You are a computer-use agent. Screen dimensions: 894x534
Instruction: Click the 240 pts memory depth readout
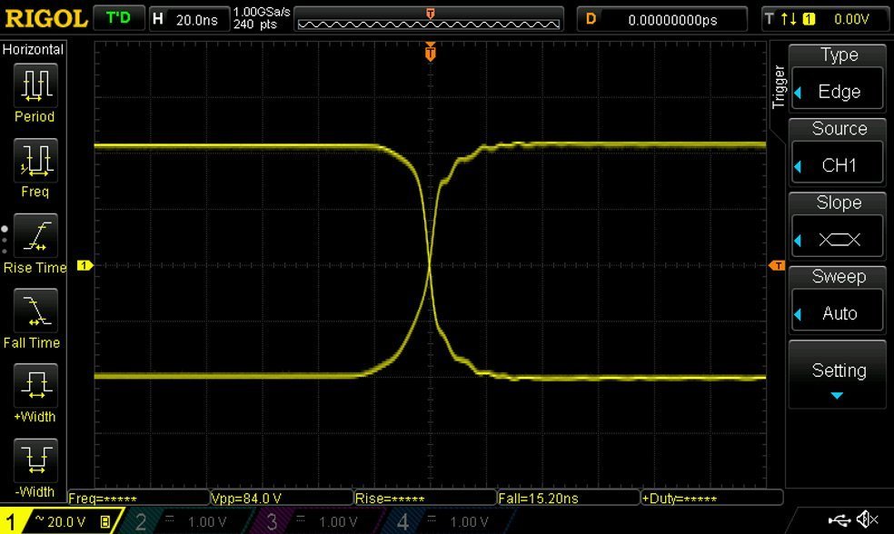255,25
